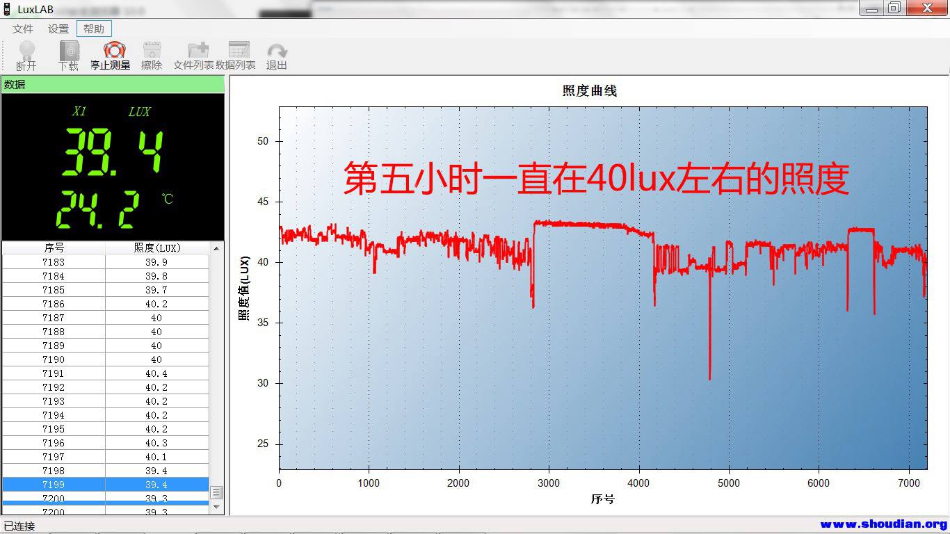This screenshot has width=950, height=534.
Task: Select row with 序号 7188
Action: [x=106, y=332]
